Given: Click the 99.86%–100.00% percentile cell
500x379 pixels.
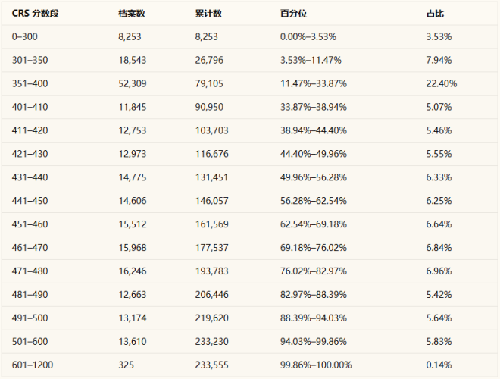Looking at the screenshot, I should coord(315,365).
